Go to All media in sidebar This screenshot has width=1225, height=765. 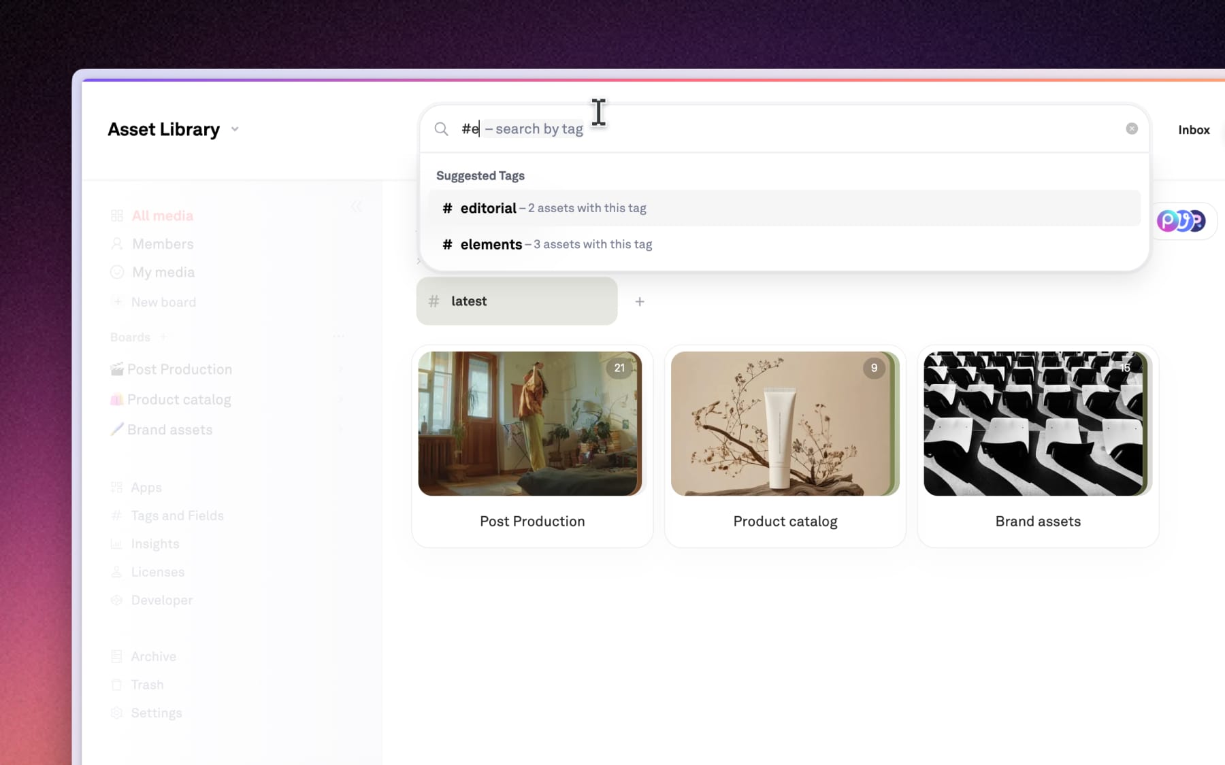pos(162,216)
